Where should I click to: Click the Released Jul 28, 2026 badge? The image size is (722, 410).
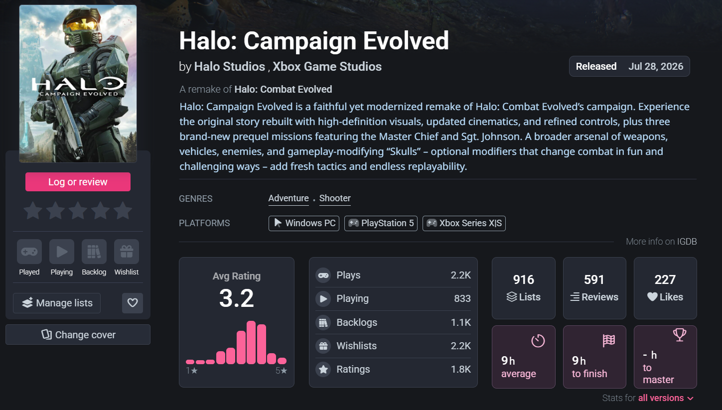(629, 66)
